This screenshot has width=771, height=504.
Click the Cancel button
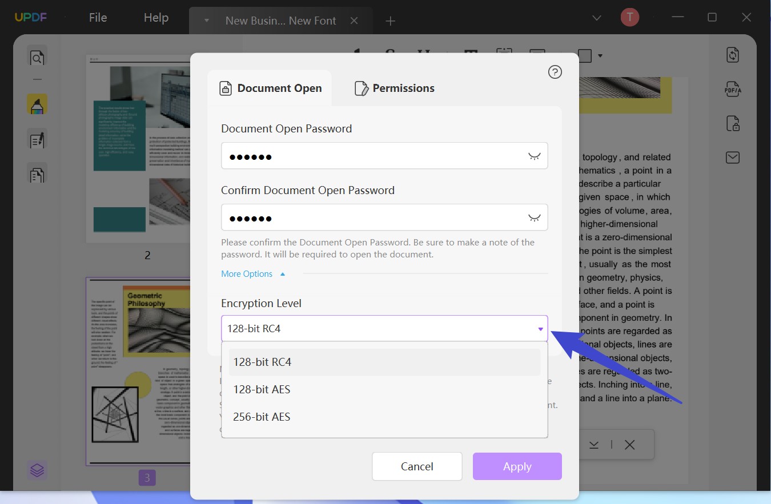[x=417, y=466]
